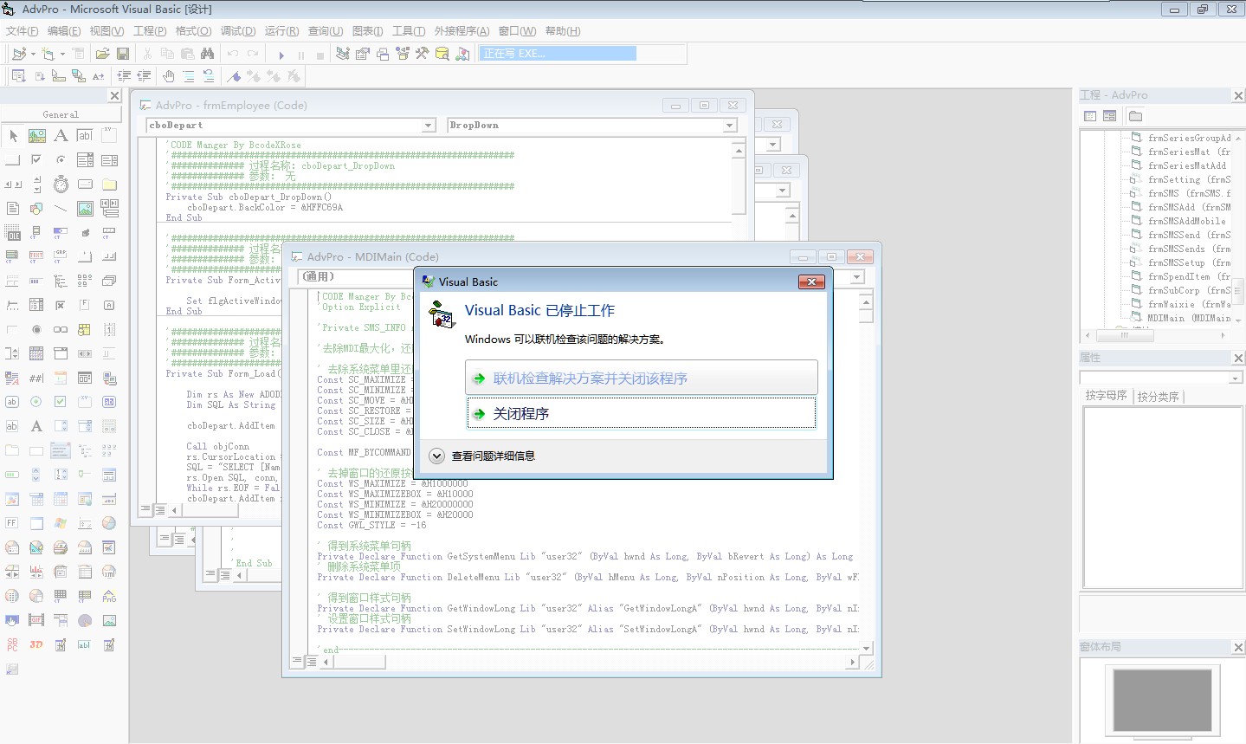Image resolution: width=1246 pixels, height=744 pixels.
Task: Switch MDIMain code window to Procedure View
Action: click(x=297, y=661)
